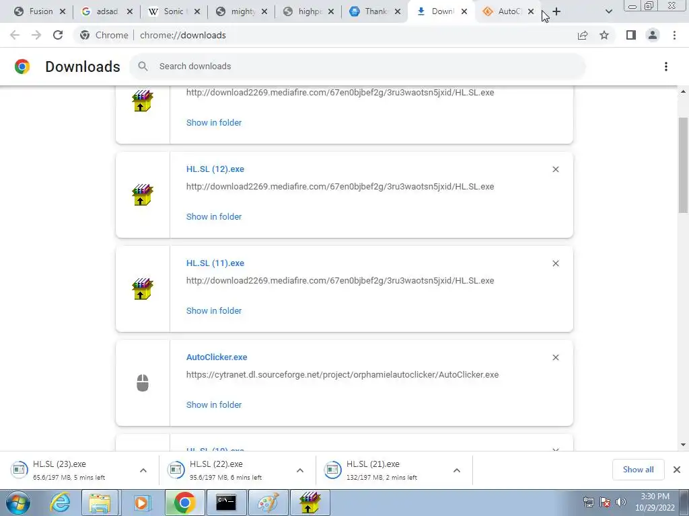Click the AutoClicker sourceforge URL

click(342, 375)
